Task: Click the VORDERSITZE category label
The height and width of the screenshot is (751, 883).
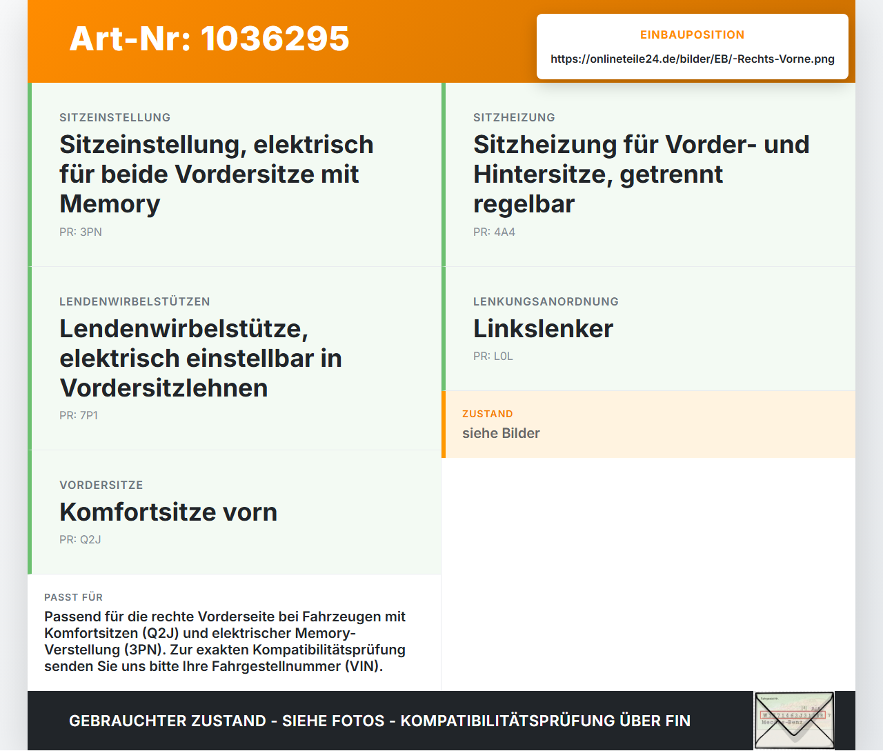Action: click(x=101, y=485)
